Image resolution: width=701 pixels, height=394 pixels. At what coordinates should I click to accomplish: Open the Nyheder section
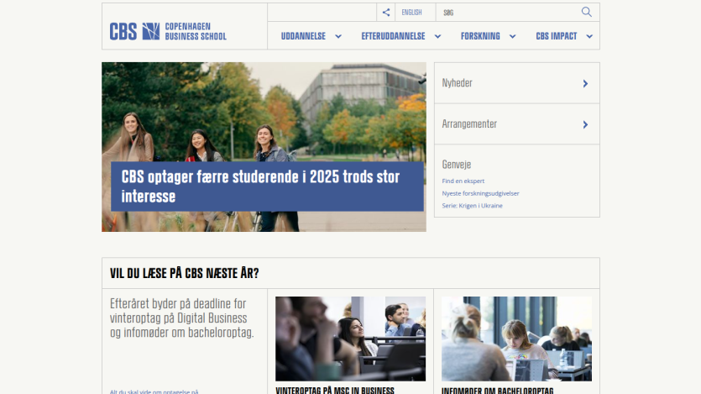[517, 83]
